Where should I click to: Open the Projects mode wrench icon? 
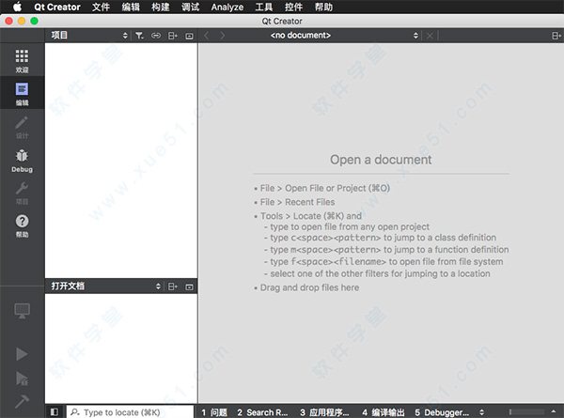point(22,188)
